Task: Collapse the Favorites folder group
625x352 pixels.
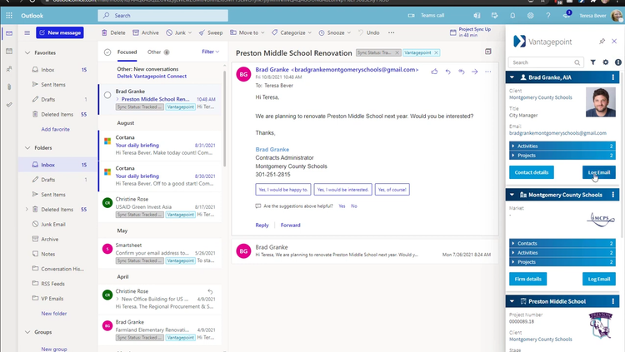Action: 27,52
